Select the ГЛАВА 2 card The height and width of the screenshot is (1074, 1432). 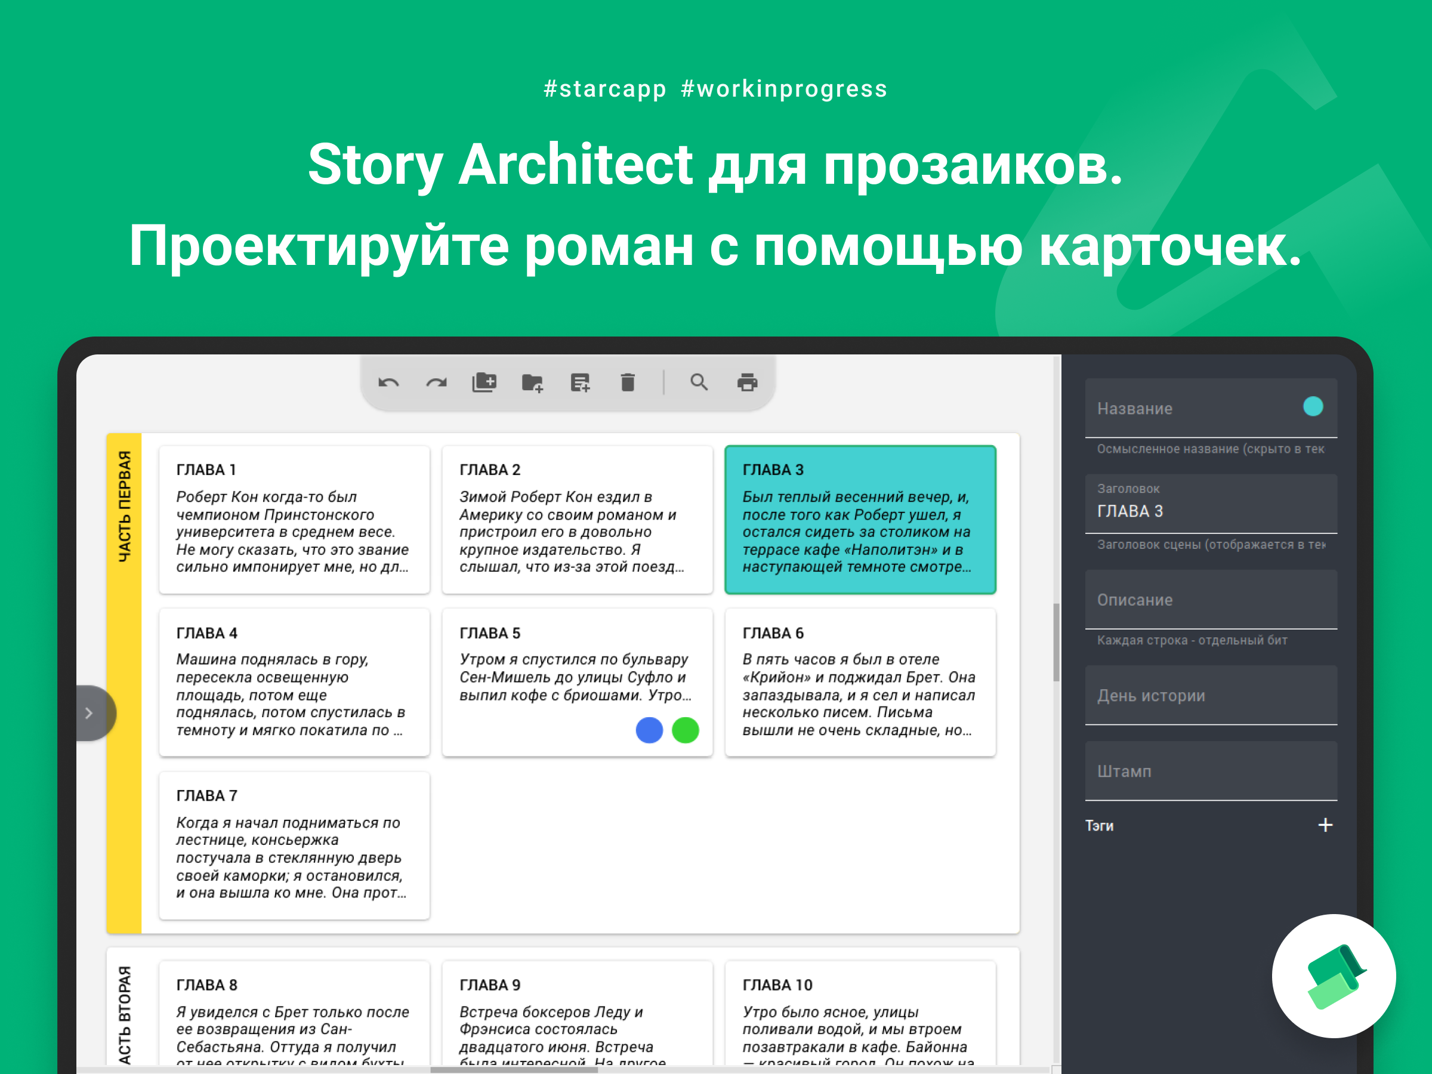pyautogui.click(x=578, y=519)
